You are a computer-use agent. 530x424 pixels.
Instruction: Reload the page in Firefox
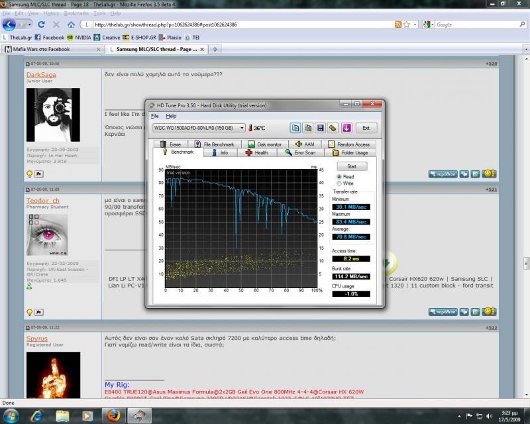click(41, 25)
